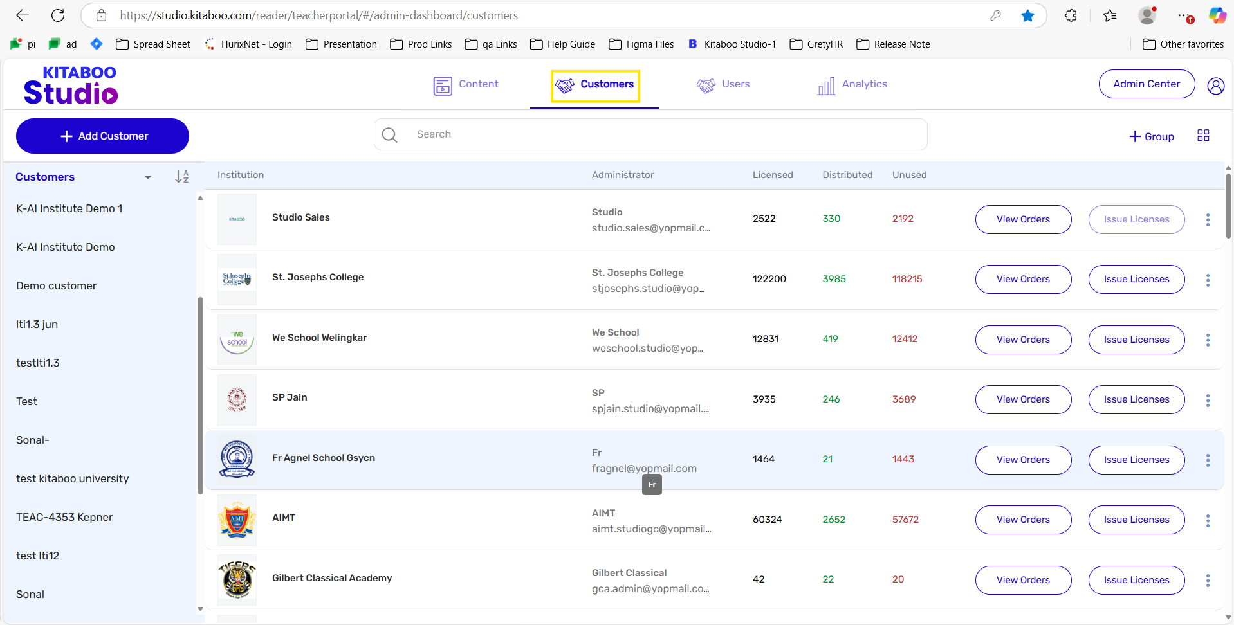This screenshot has height=625, width=1234.
Task: Open the Copilot icon in the browser toolbar
Action: 1217,15
